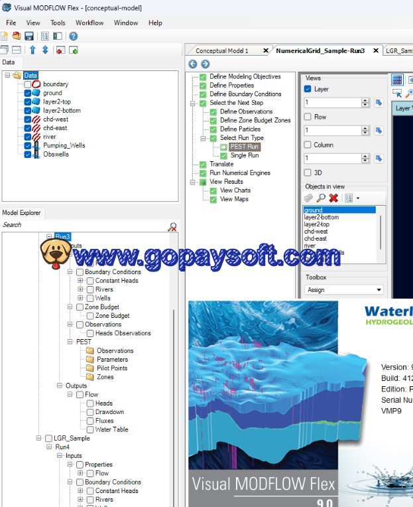Collapse the Data root folder

click(x=7, y=76)
